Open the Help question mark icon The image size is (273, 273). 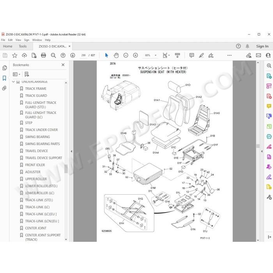click(238, 46)
